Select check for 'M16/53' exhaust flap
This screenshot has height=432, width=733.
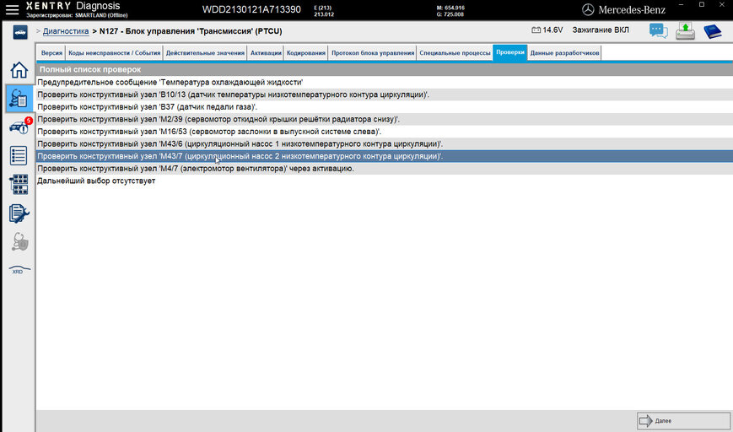tap(385, 132)
